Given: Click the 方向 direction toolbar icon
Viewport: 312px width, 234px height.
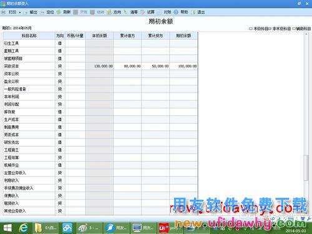Looking at the screenshot, I should pyautogui.click(x=109, y=12).
